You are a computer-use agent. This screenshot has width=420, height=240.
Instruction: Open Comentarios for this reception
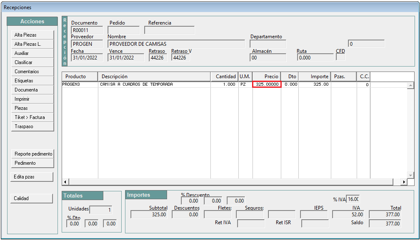coord(32,72)
